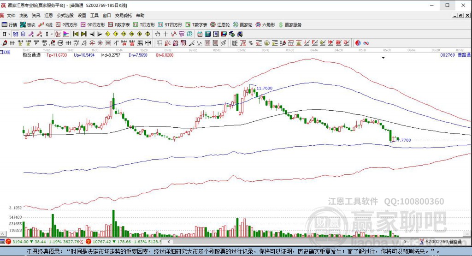This screenshot has height=256, width=472.
Task: Click the 7.7700 low price label
Action: [404, 140]
